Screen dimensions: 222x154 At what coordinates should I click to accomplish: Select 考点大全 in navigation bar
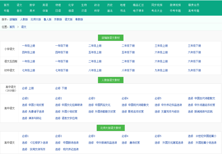157,11
